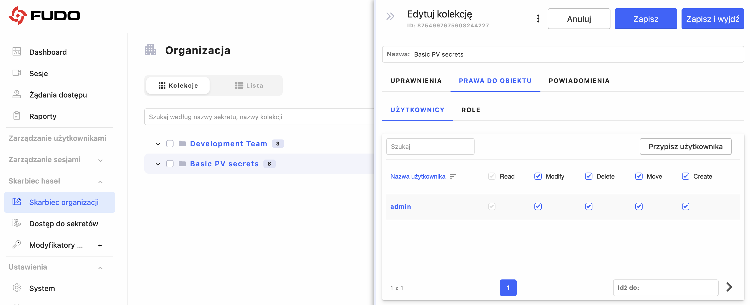Image resolution: width=750 pixels, height=305 pixels.
Task: Click the Modyfikatory key icon
Action: point(17,245)
